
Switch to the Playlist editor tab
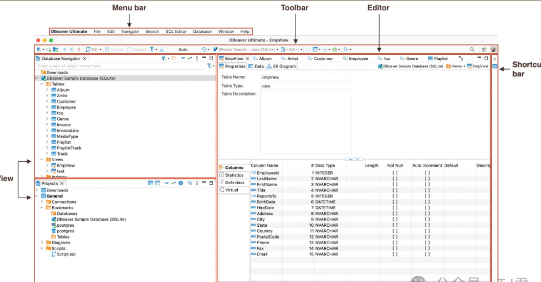pos(438,59)
